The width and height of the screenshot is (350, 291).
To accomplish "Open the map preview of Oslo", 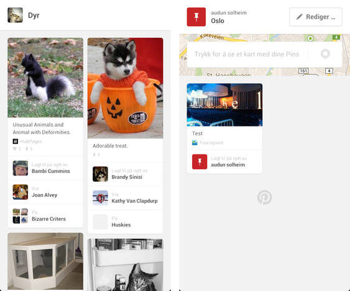I will 264,55.
